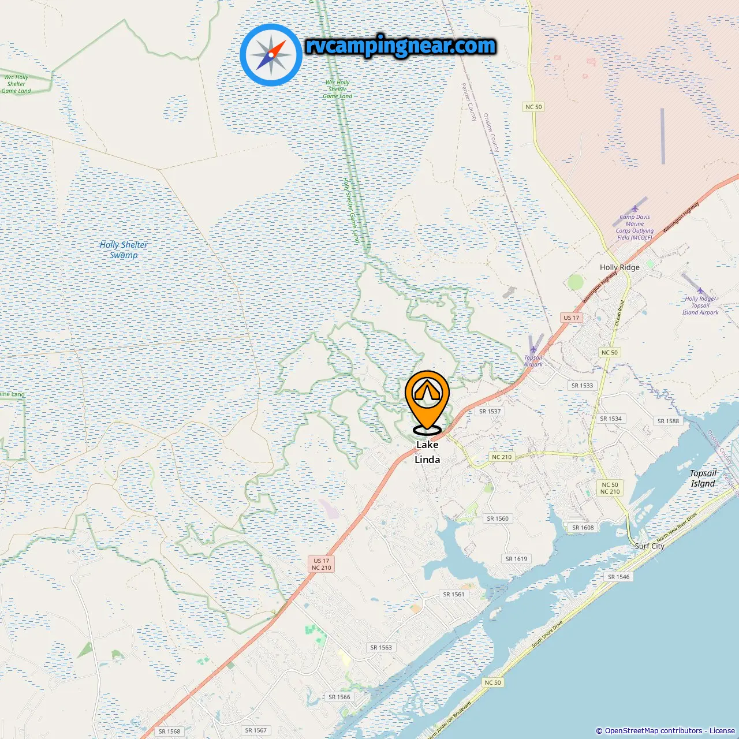Screen dimensions: 739x739
Task: Click the US 17 NC 210 shield
Action: (x=322, y=564)
